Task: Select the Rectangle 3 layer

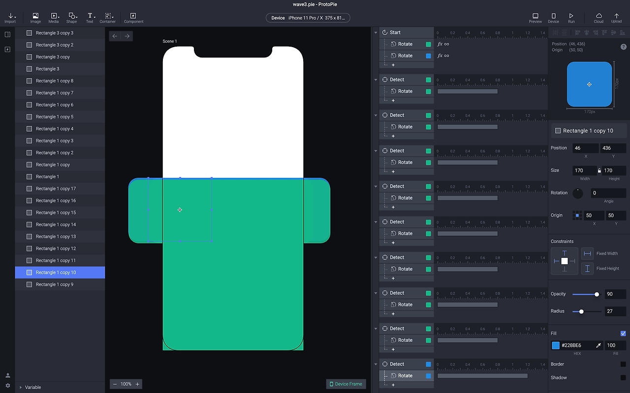Action: [47, 69]
